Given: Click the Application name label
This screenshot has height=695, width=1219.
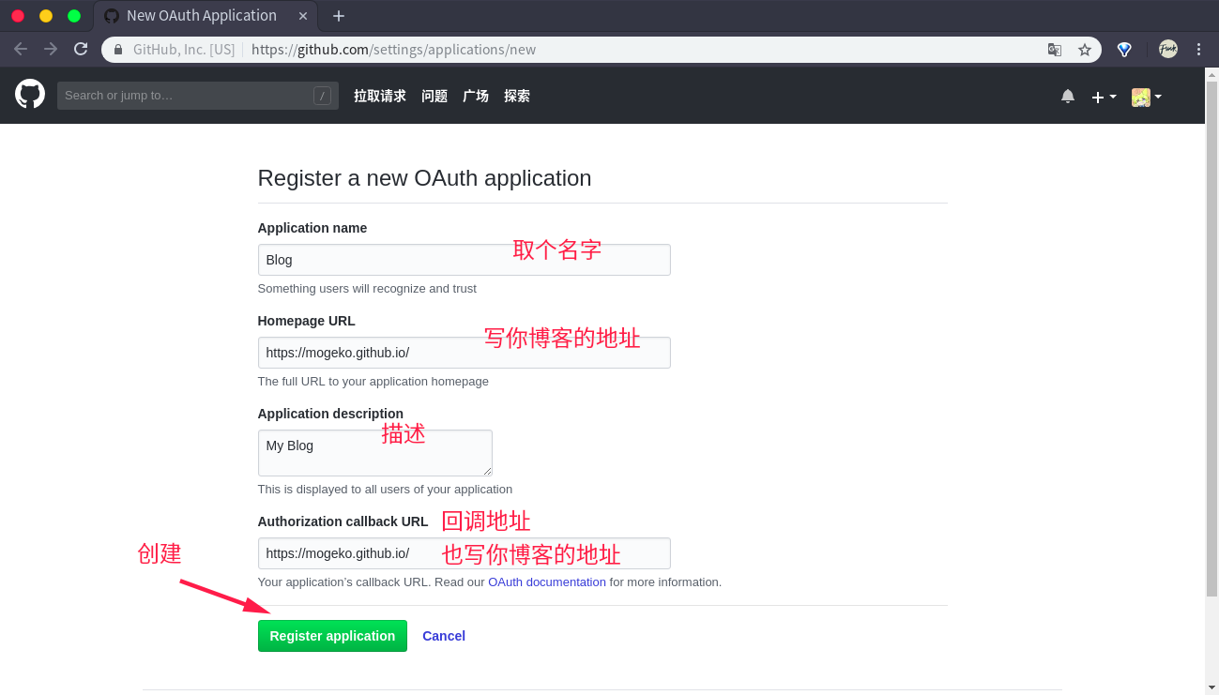Looking at the screenshot, I should click(312, 228).
